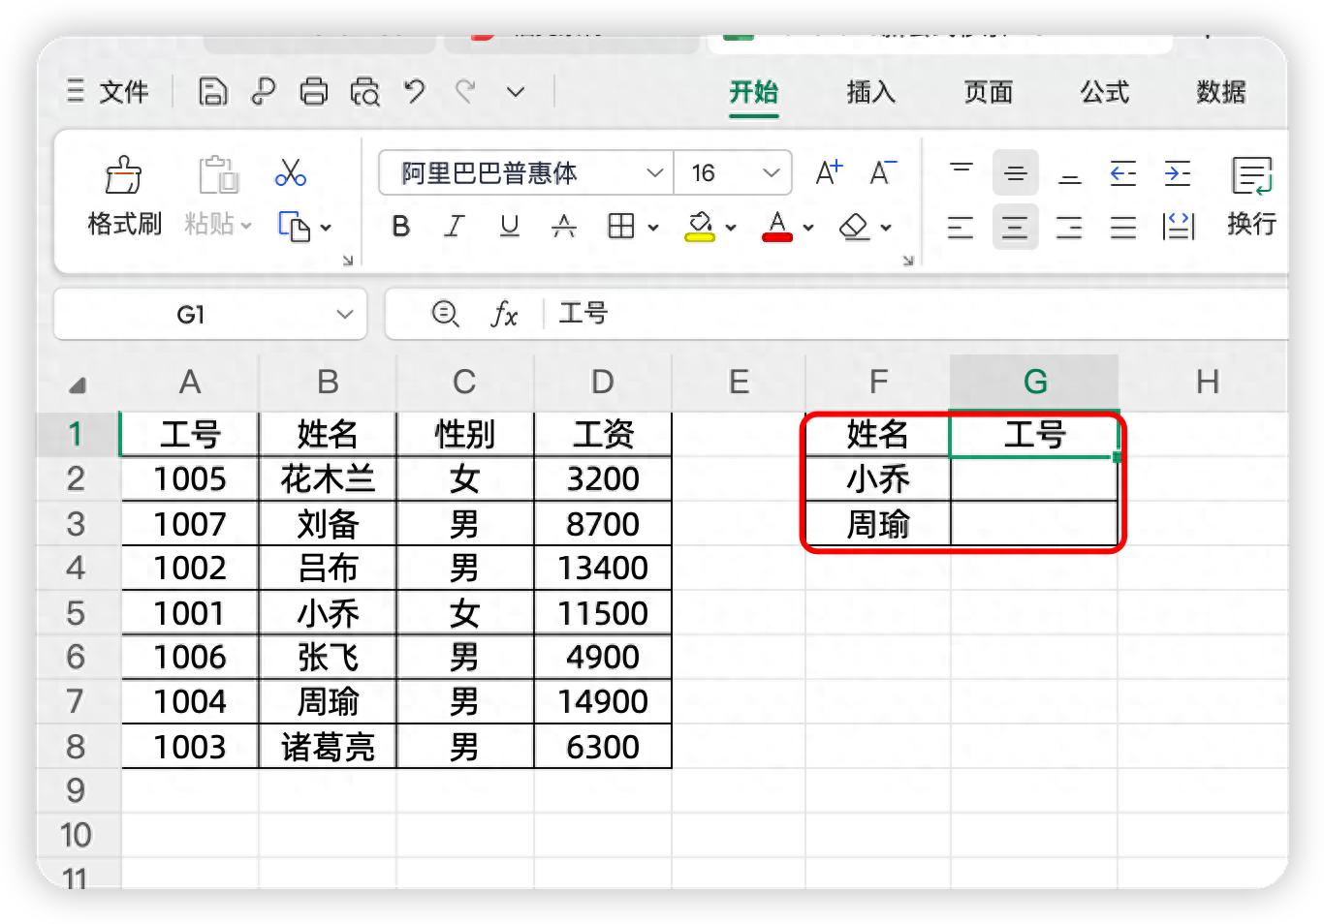Justify text in cells
The width and height of the screenshot is (1324, 924).
point(1123,227)
